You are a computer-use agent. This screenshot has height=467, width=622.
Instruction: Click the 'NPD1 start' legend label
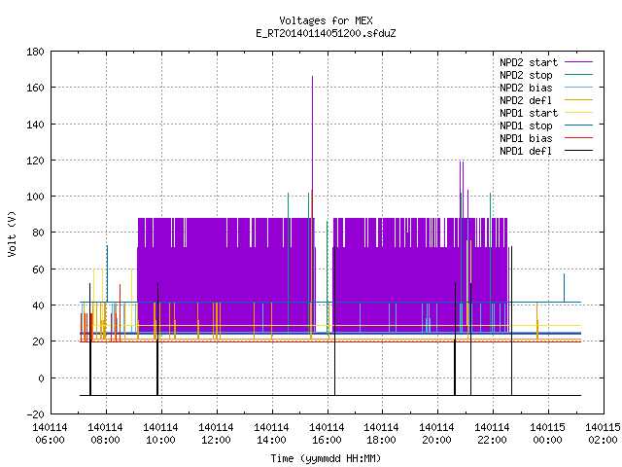click(529, 113)
